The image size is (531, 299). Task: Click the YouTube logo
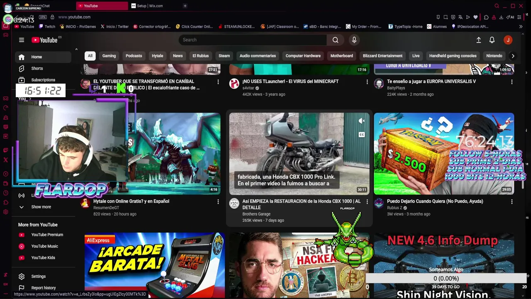(x=44, y=40)
